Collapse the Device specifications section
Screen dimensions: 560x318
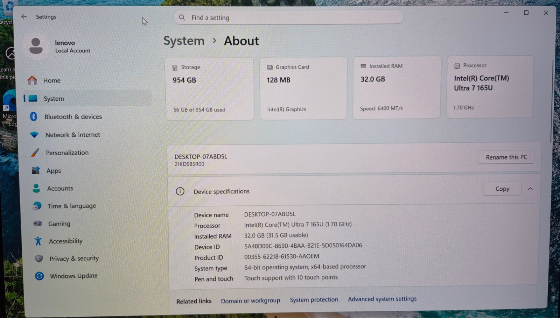coord(531,189)
